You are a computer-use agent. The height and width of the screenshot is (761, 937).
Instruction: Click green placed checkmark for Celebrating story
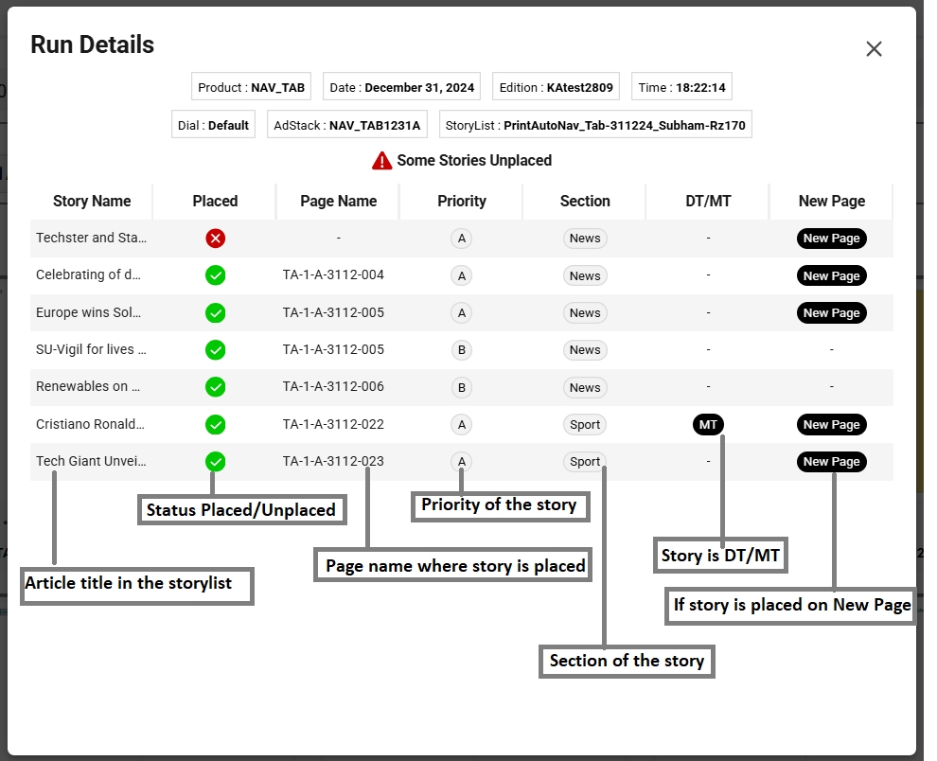[x=216, y=275]
